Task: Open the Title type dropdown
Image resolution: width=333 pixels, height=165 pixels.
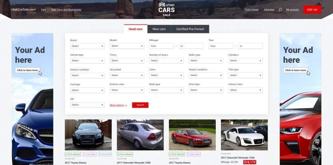Action: point(245,75)
